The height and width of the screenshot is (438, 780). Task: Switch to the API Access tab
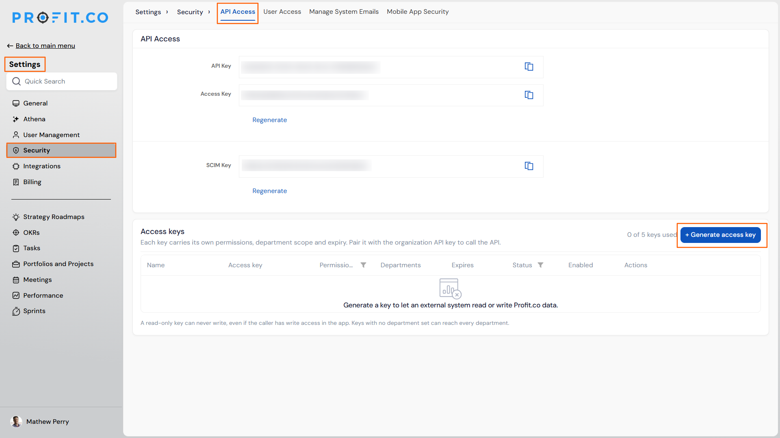[238, 12]
